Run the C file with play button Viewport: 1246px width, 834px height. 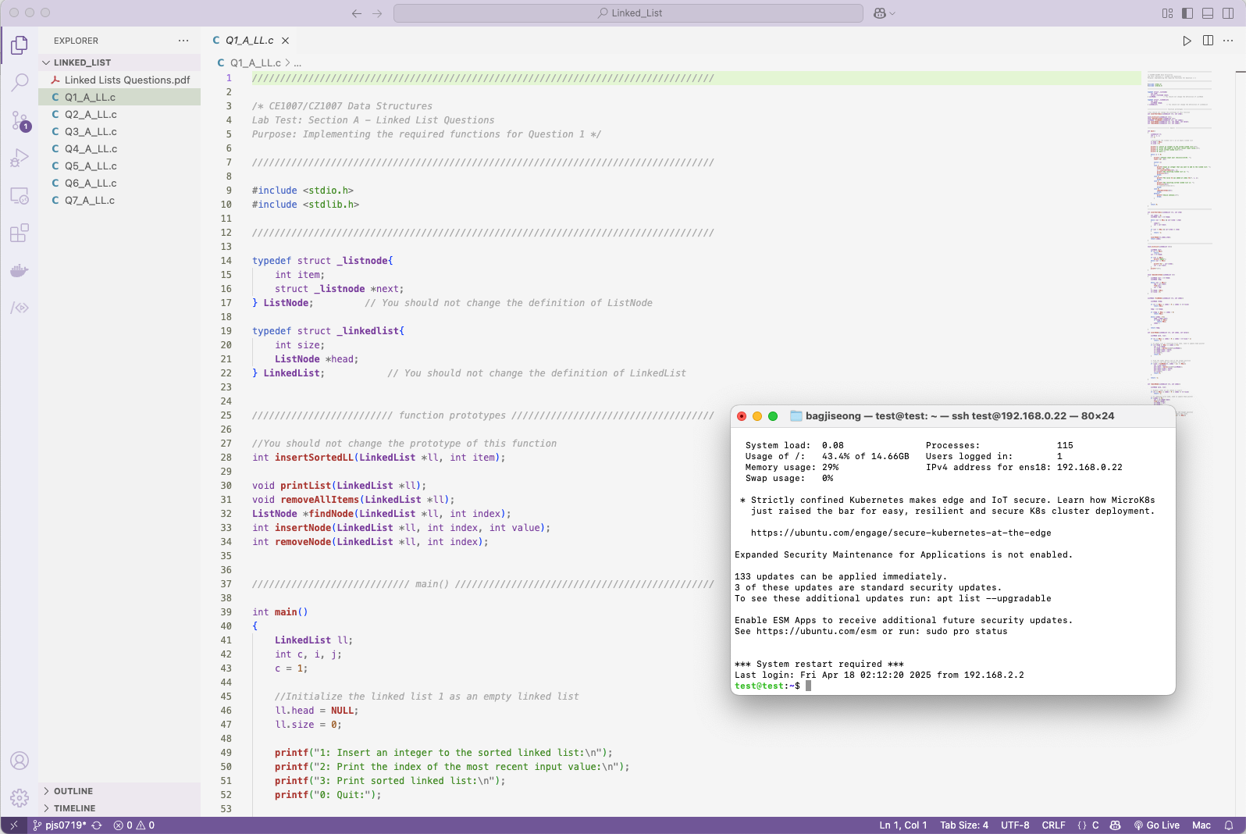(x=1187, y=41)
